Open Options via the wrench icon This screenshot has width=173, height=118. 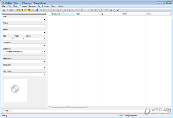(x=118, y=10)
